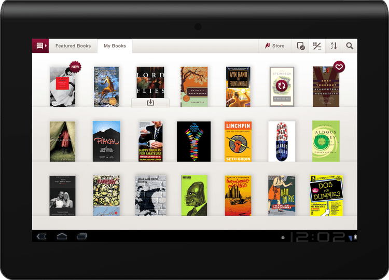
Task: Open Wall and Piece by Banksy
Action: coord(150,195)
